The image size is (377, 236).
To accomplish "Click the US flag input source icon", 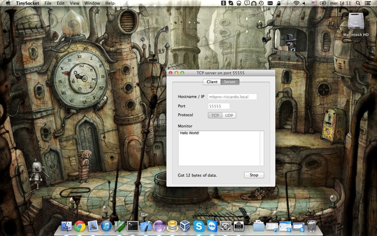I will pos(314,3).
